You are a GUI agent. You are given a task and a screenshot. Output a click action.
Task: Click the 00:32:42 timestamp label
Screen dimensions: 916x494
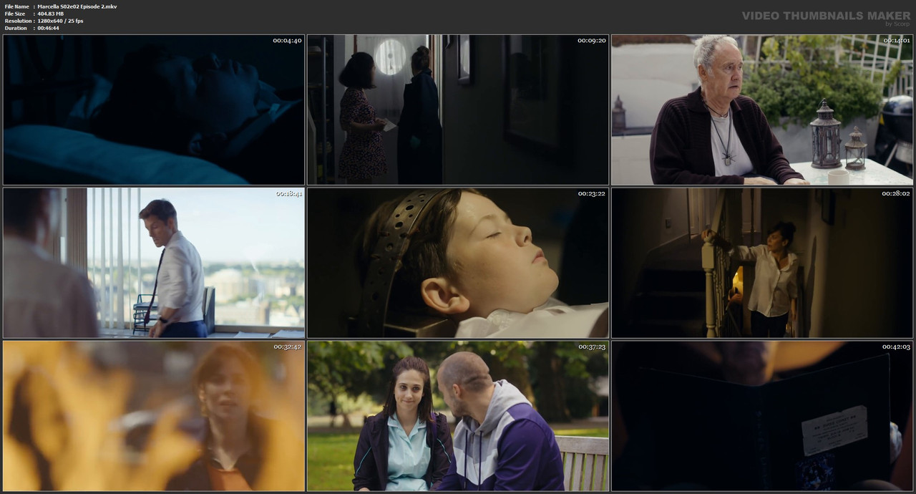[287, 347]
